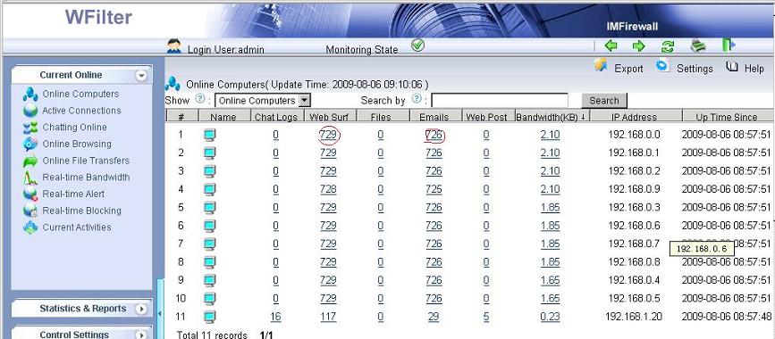The width and height of the screenshot is (775, 339).
Task: Open Online File Transfers in sidebar
Action: point(86,161)
